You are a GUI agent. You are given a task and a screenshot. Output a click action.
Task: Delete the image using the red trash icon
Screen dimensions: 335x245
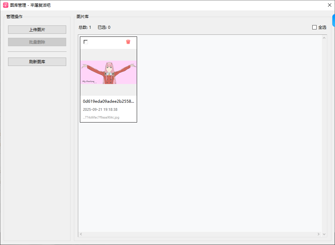pos(128,42)
